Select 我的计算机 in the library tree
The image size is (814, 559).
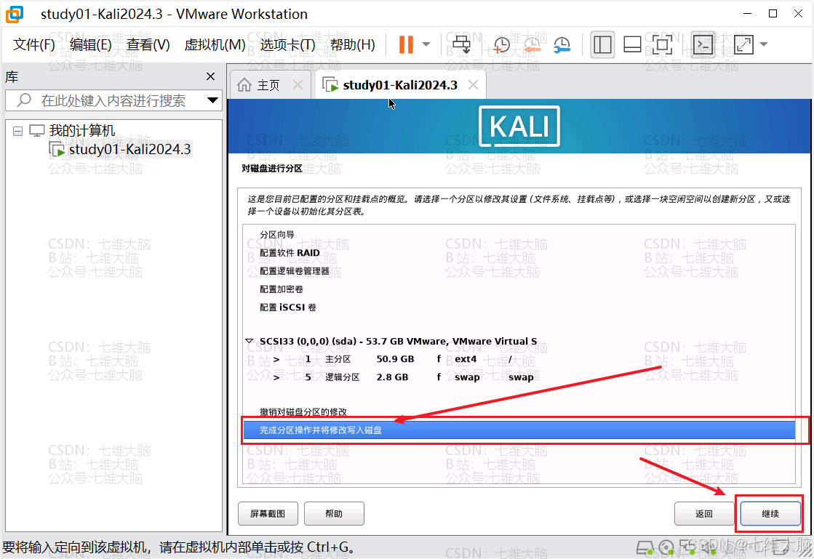pos(82,131)
